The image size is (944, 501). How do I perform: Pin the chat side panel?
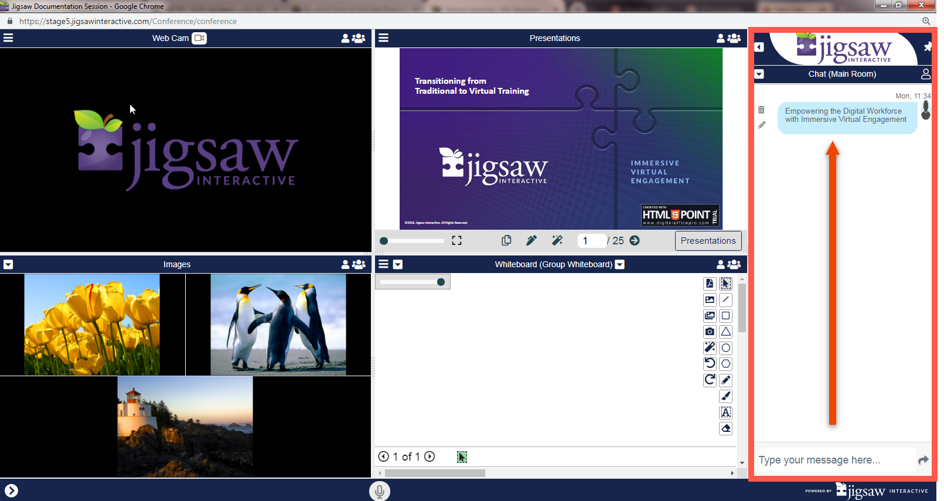pyautogui.click(x=927, y=47)
